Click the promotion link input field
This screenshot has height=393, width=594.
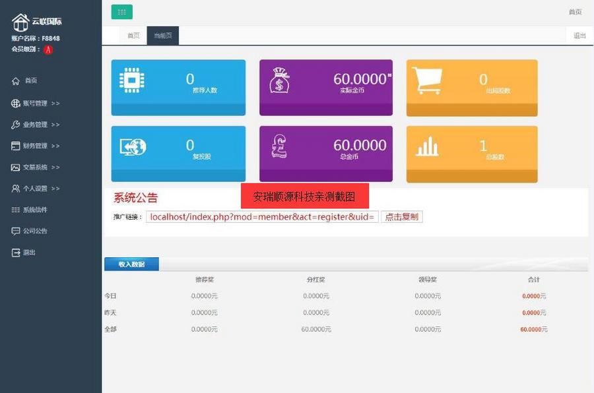coord(264,217)
